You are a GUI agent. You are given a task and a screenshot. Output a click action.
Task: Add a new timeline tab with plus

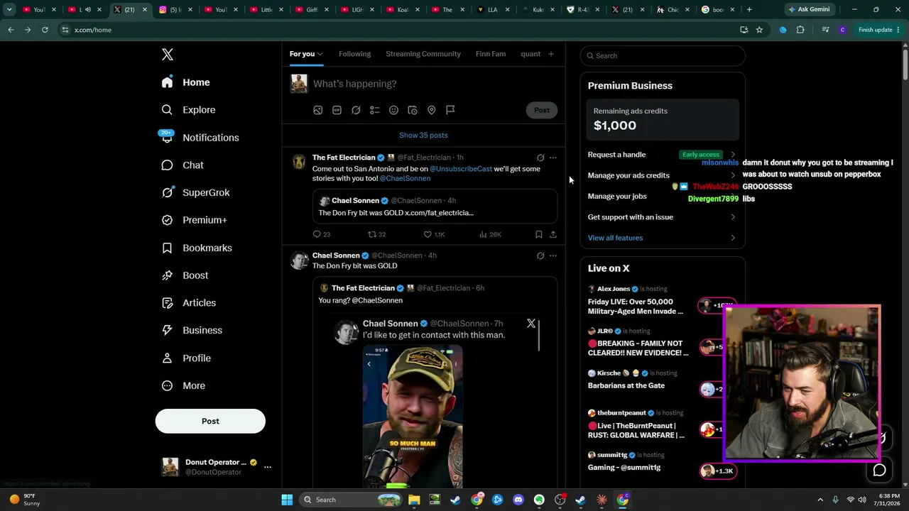click(550, 54)
